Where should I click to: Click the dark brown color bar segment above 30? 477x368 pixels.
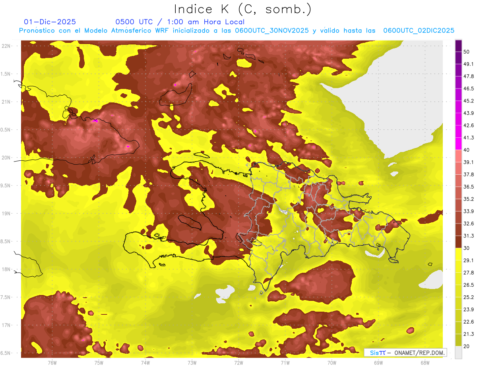(458, 242)
